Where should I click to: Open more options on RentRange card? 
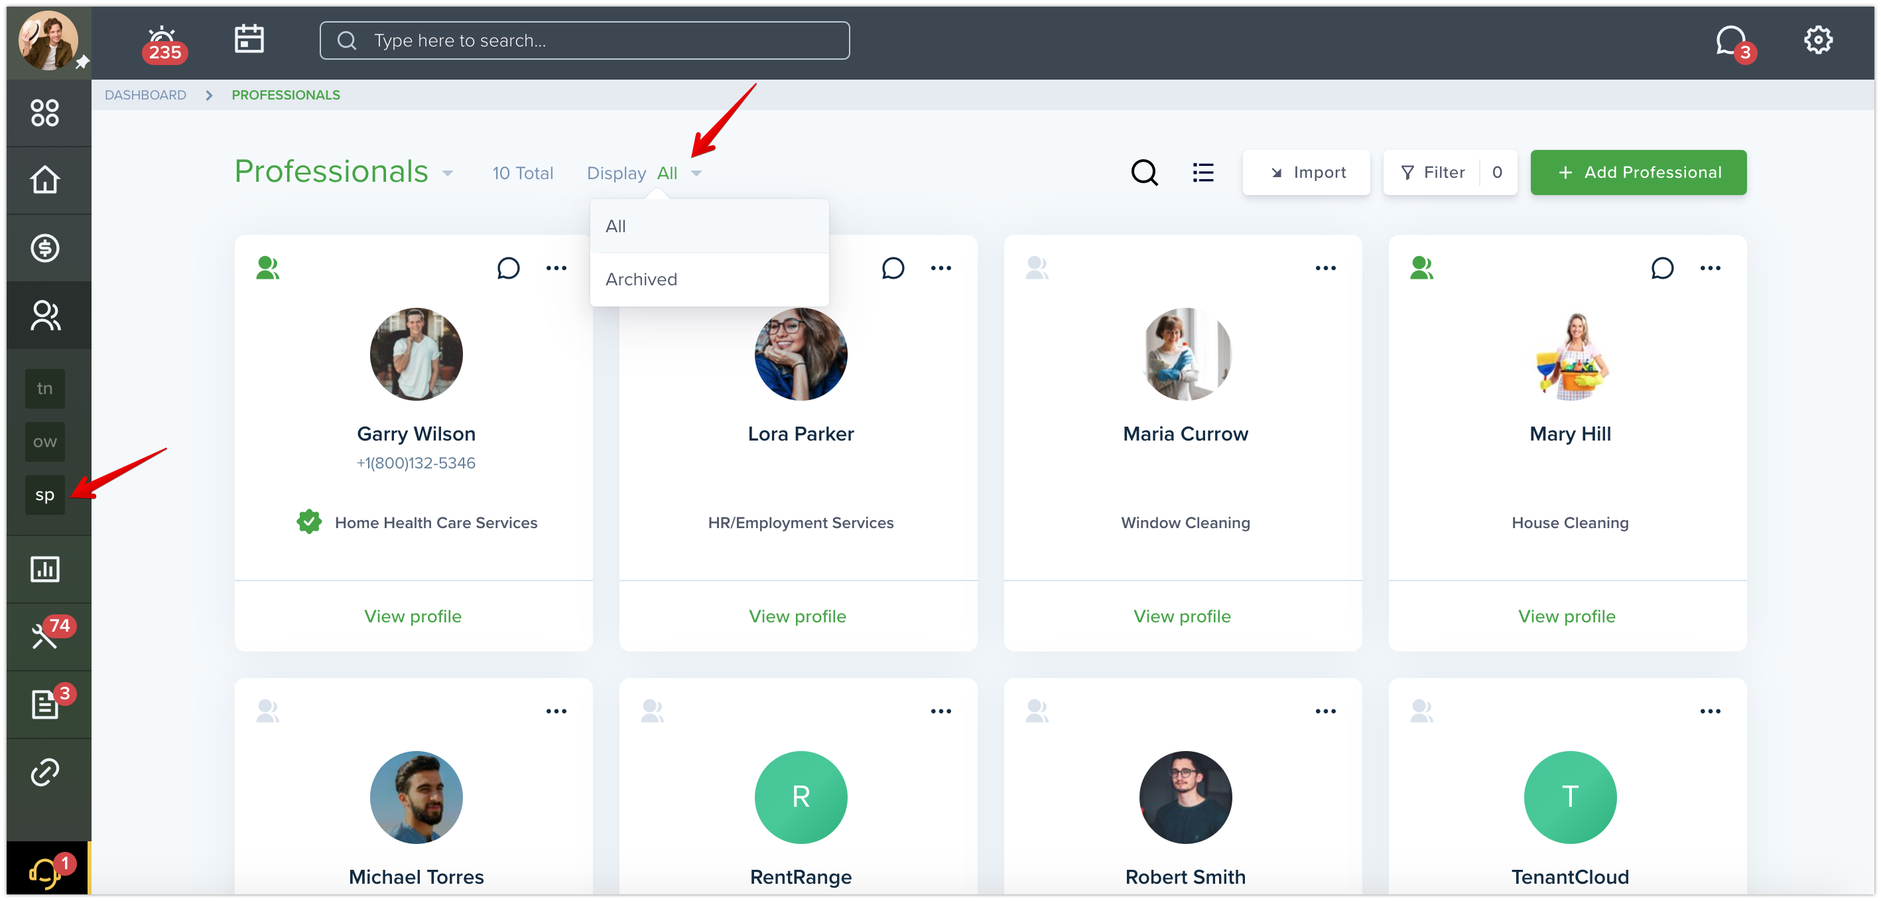pyautogui.click(x=940, y=711)
